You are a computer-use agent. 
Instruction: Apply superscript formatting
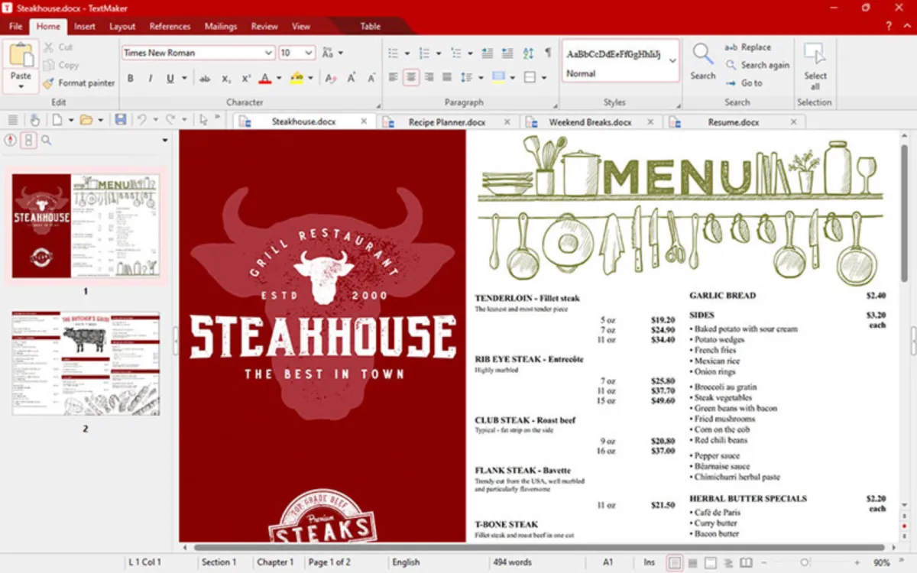[246, 78]
